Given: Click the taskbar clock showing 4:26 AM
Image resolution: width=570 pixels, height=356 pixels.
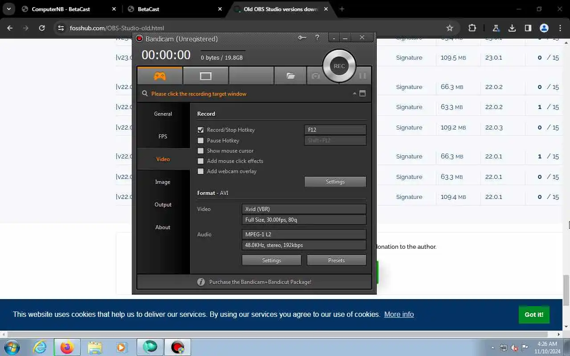Looking at the screenshot, I should tap(547, 344).
